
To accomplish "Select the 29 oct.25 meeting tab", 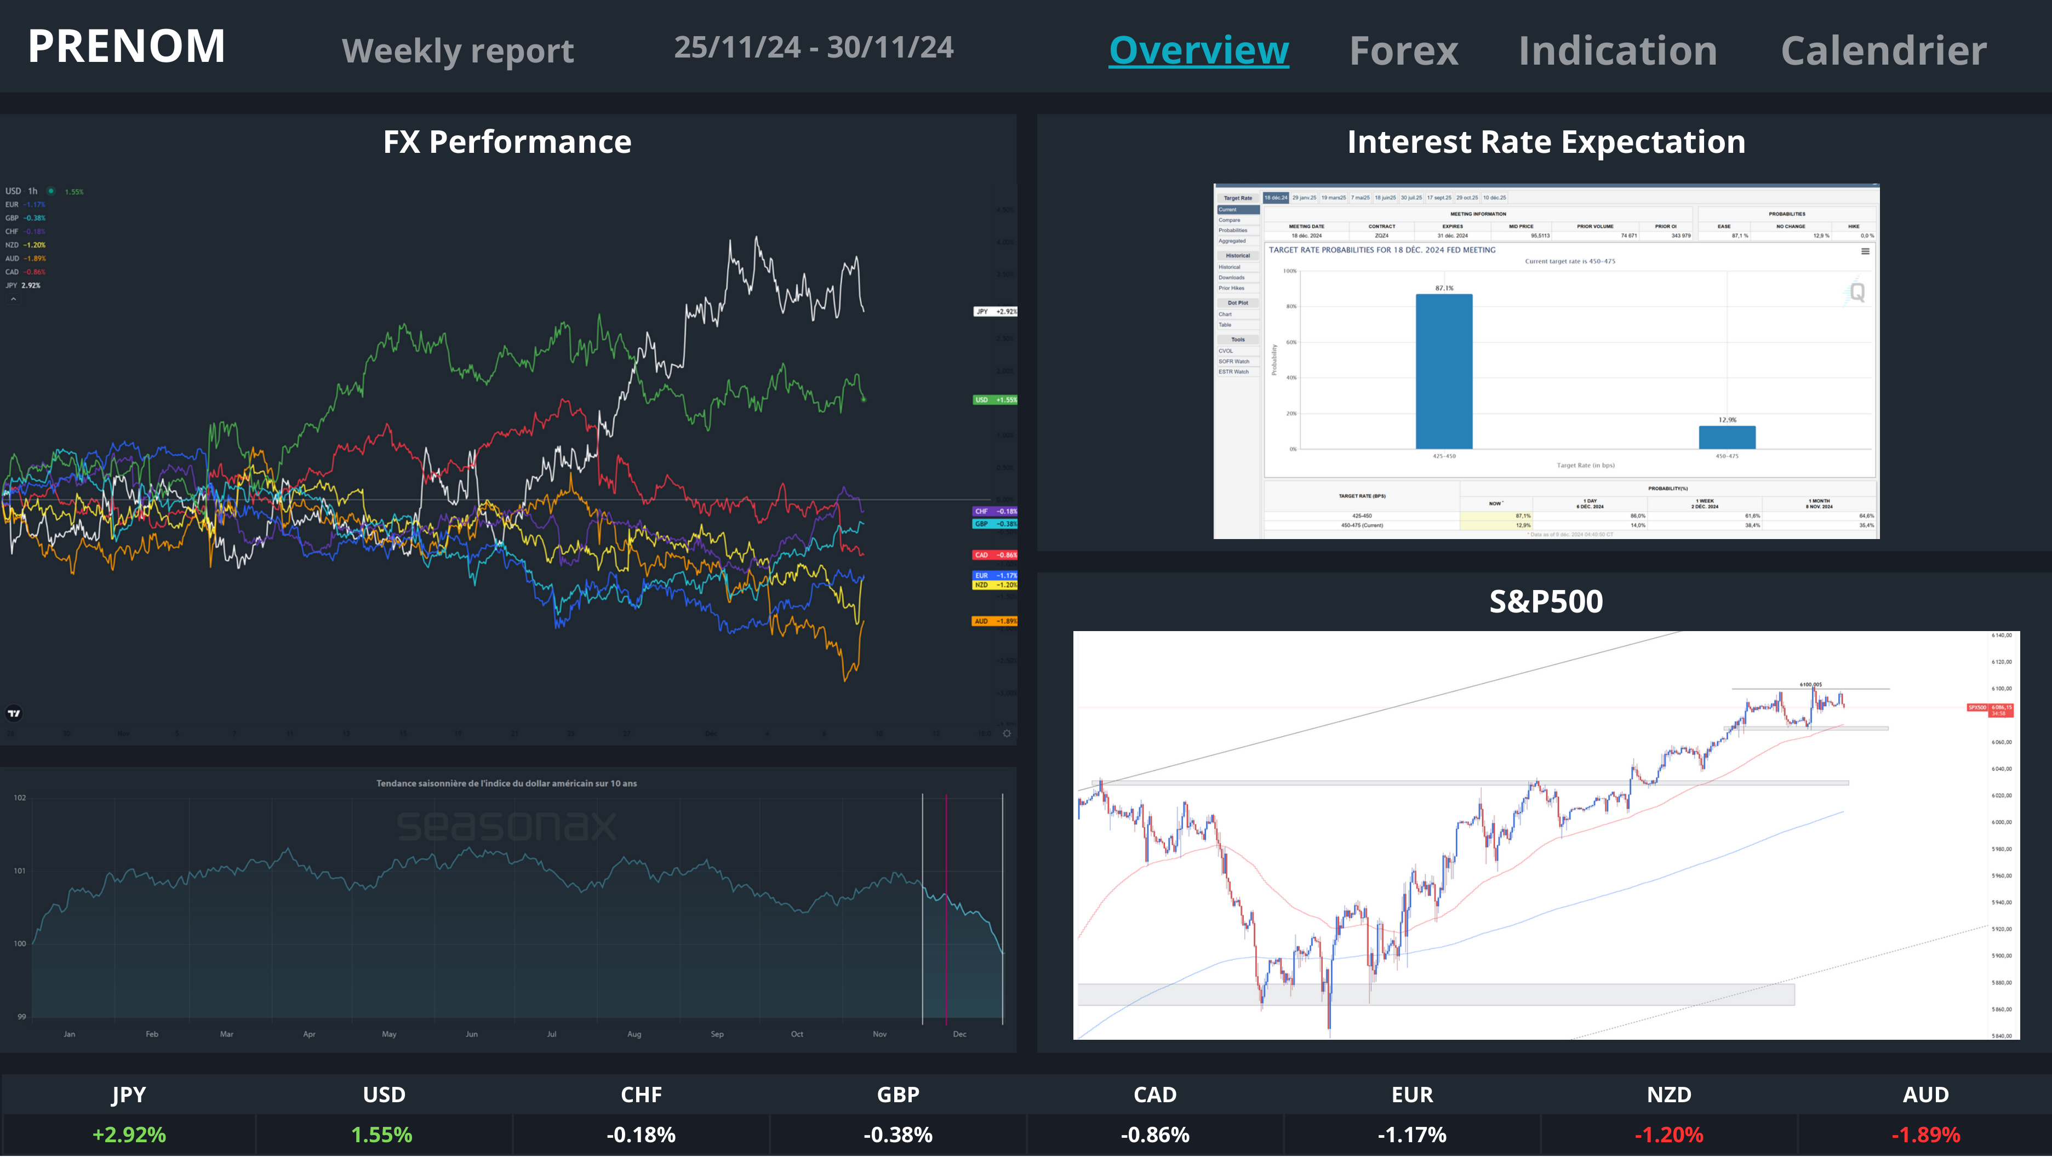I will tap(1467, 197).
